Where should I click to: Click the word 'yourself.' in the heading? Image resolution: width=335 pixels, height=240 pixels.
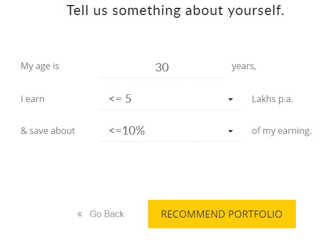[x=256, y=11]
